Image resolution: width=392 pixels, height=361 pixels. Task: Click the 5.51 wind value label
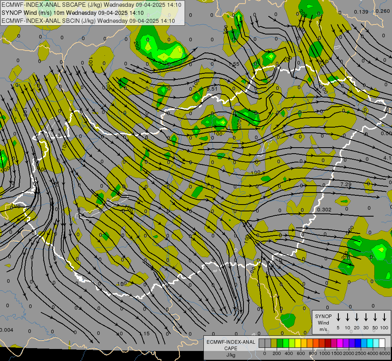pyautogui.click(x=212, y=89)
